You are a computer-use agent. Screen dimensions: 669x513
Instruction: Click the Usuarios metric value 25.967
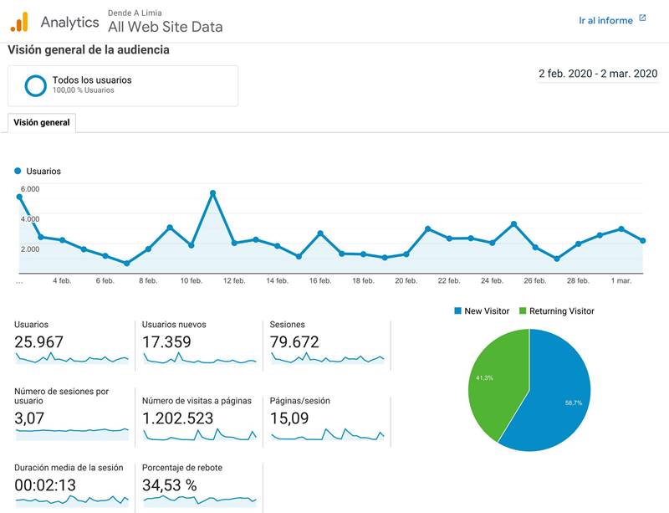pyautogui.click(x=38, y=342)
